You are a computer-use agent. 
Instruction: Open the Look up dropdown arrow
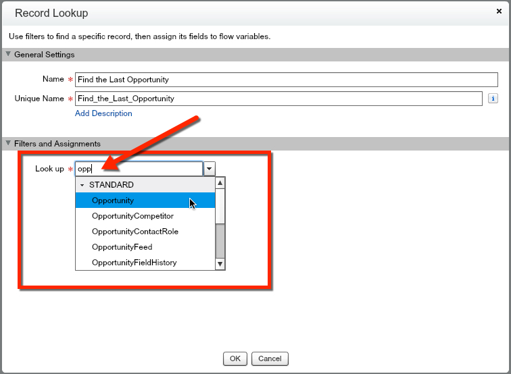[x=210, y=169]
